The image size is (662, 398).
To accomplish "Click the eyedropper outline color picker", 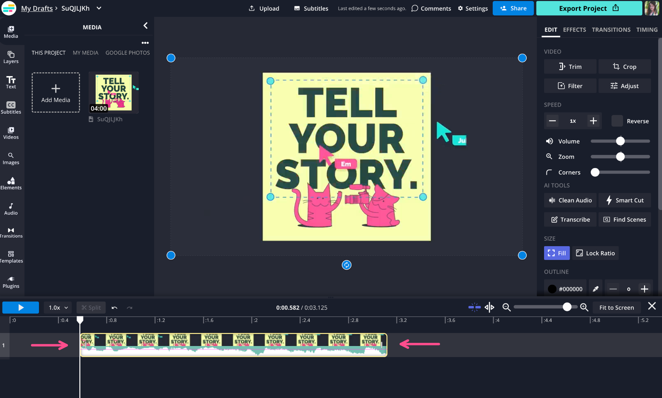I will coord(595,289).
